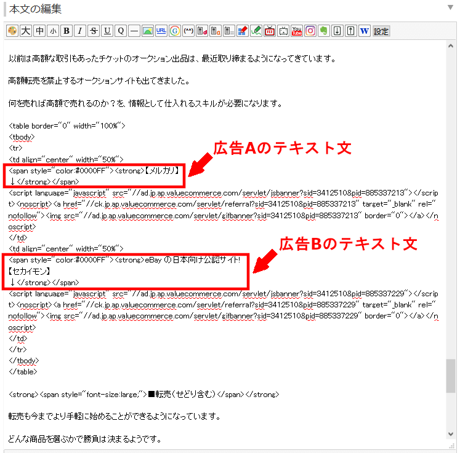Click the first line starting '以前は高額な取引も'
The width and height of the screenshot is (460, 453).
coord(172,58)
